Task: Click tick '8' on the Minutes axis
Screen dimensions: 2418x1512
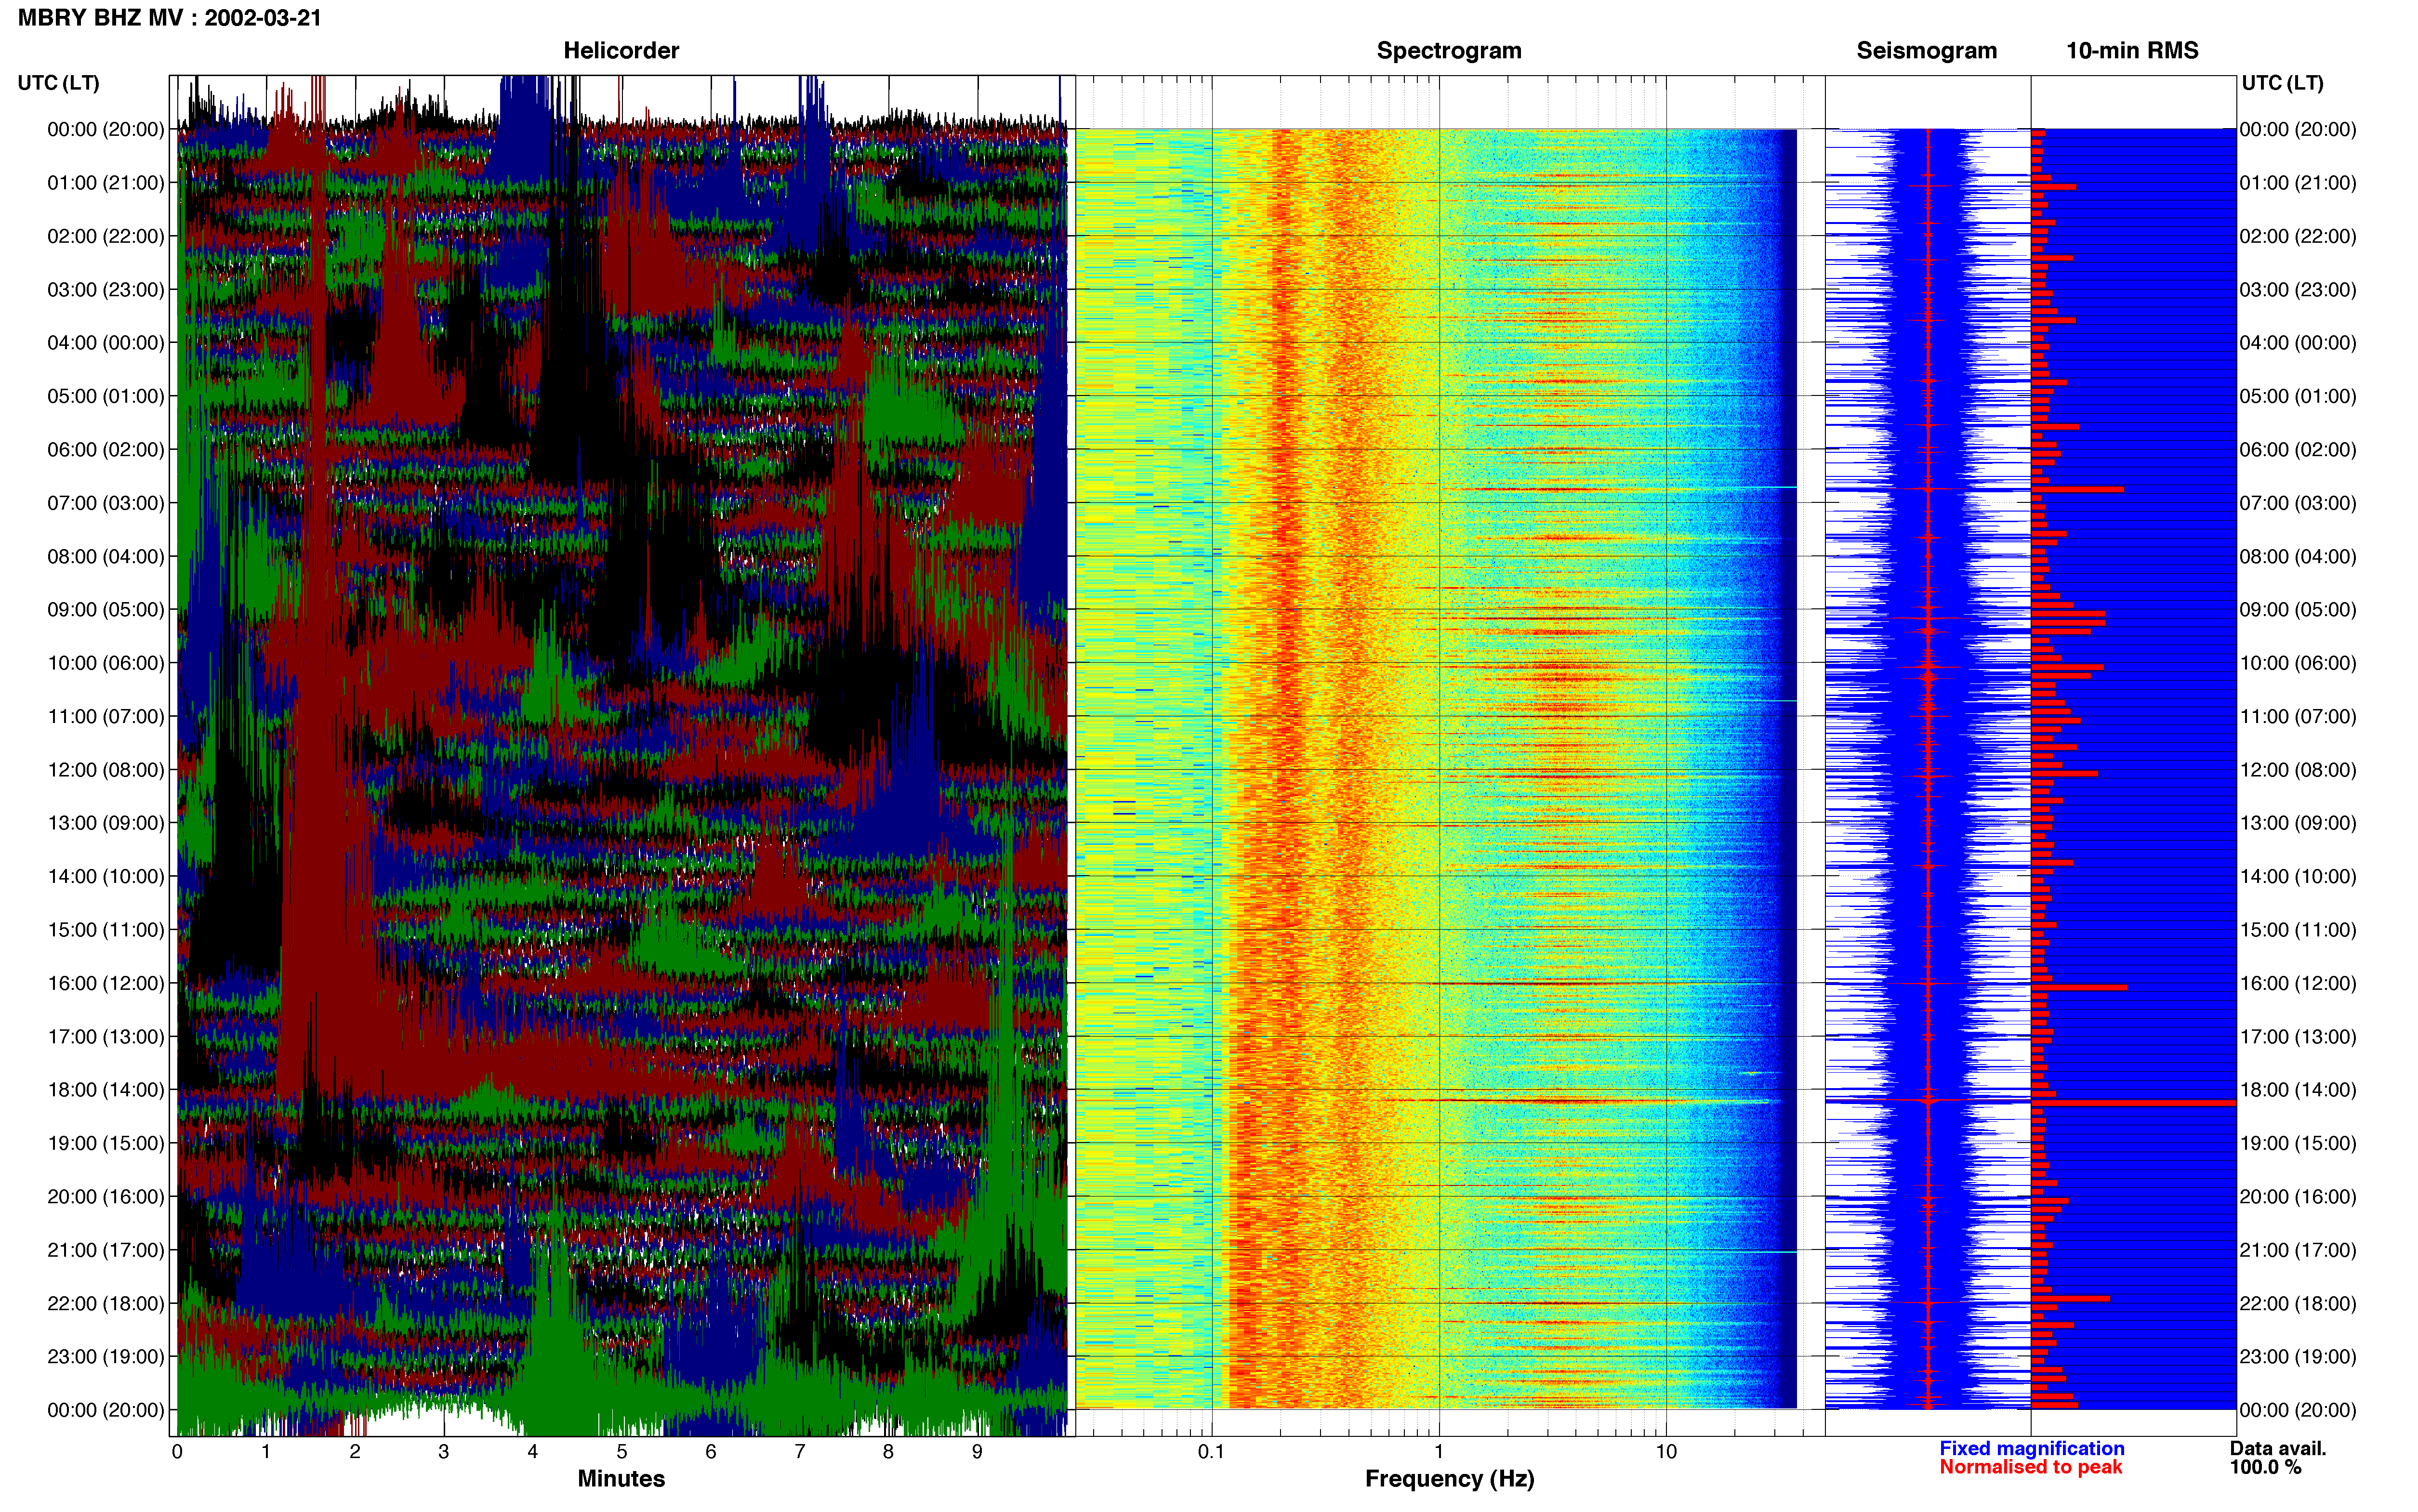Action: [888, 1452]
